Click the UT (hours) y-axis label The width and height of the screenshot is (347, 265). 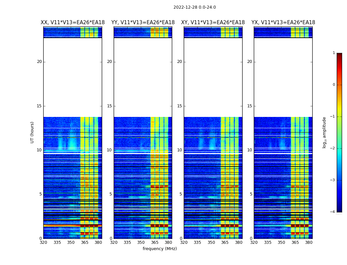32,132
